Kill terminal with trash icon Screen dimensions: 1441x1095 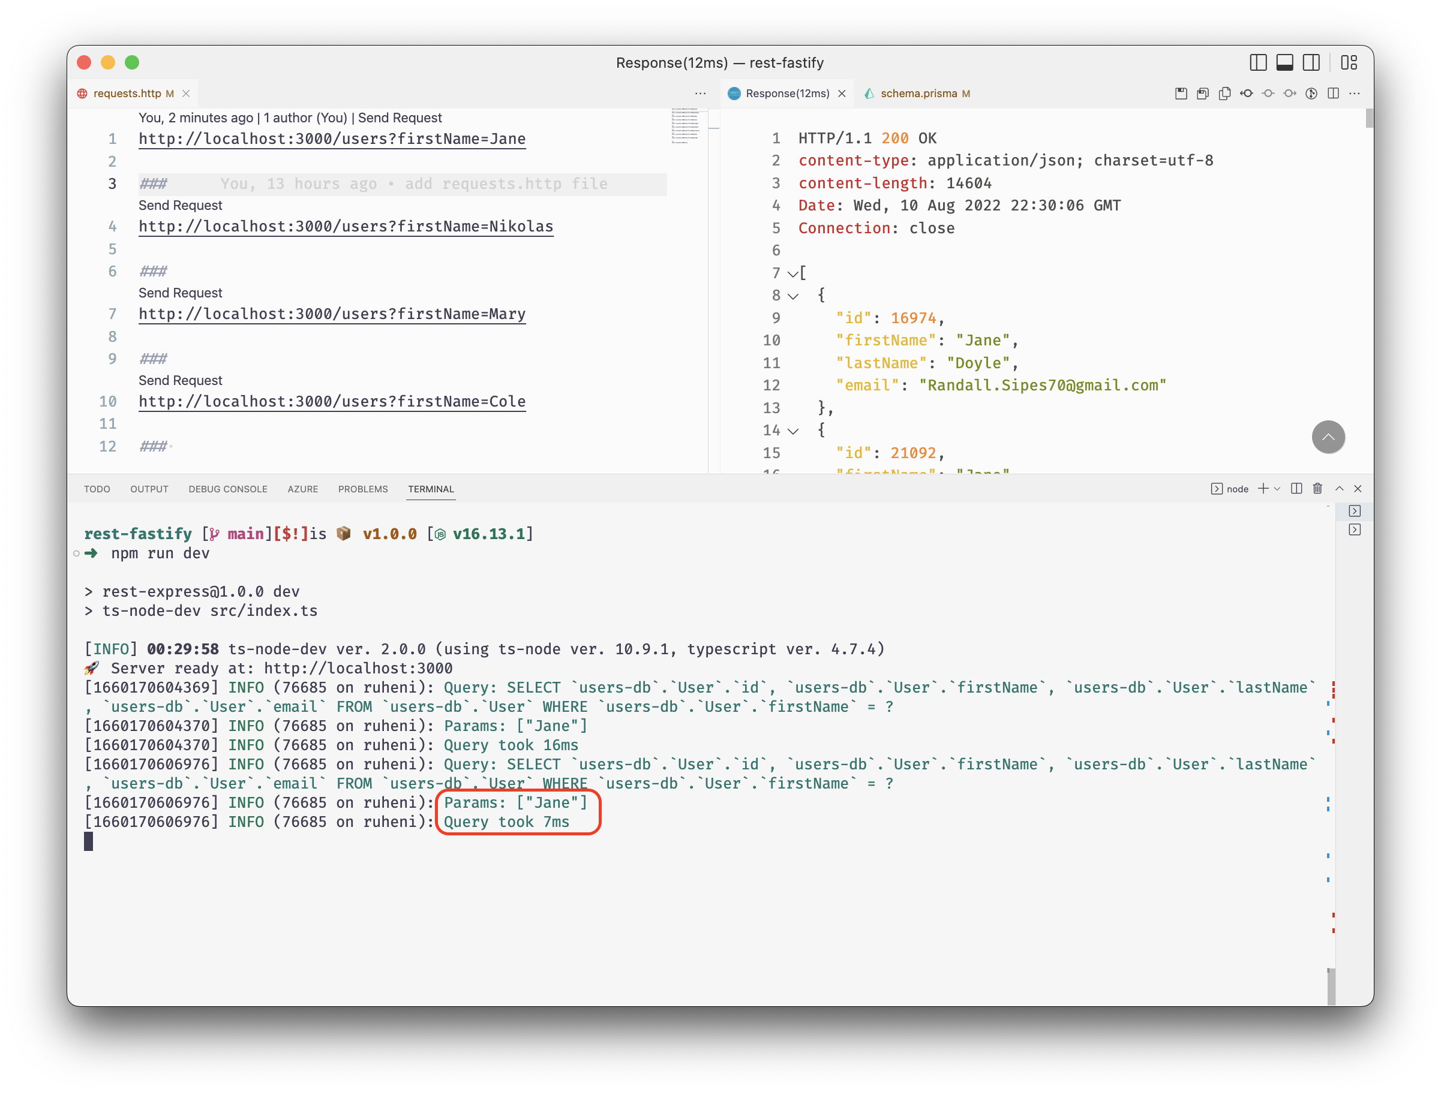click(1317, 488)
